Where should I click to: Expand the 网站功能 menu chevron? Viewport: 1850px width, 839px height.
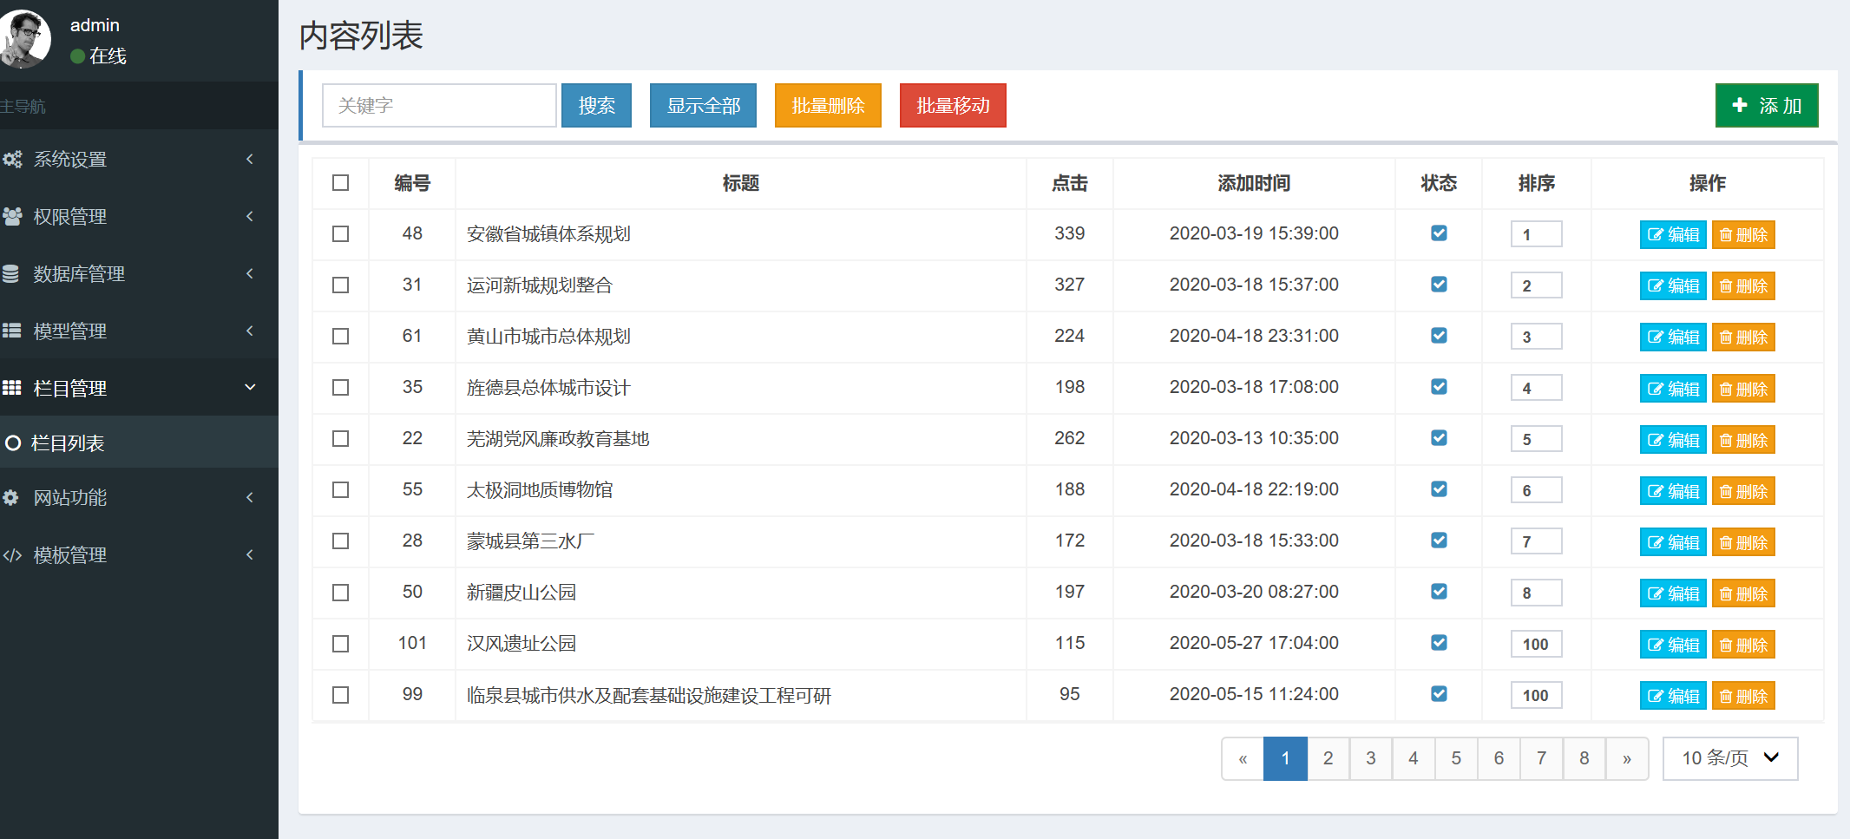(x=250, y=497)
